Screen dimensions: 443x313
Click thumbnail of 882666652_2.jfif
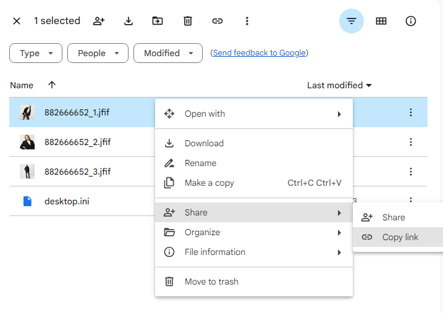click(x=27, y=142)
